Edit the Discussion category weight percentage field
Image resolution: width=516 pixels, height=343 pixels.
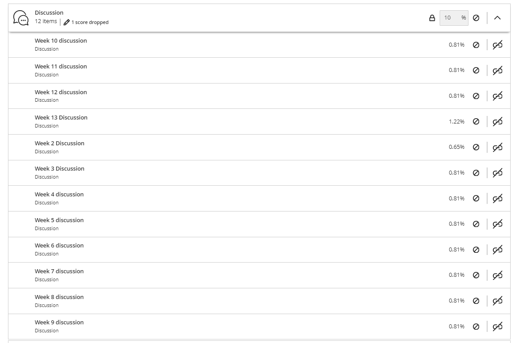tap(449, 18)
